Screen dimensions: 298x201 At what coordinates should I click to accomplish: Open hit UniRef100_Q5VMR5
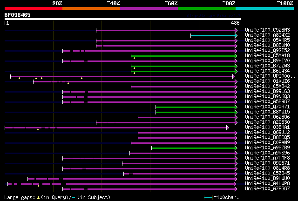267,40
